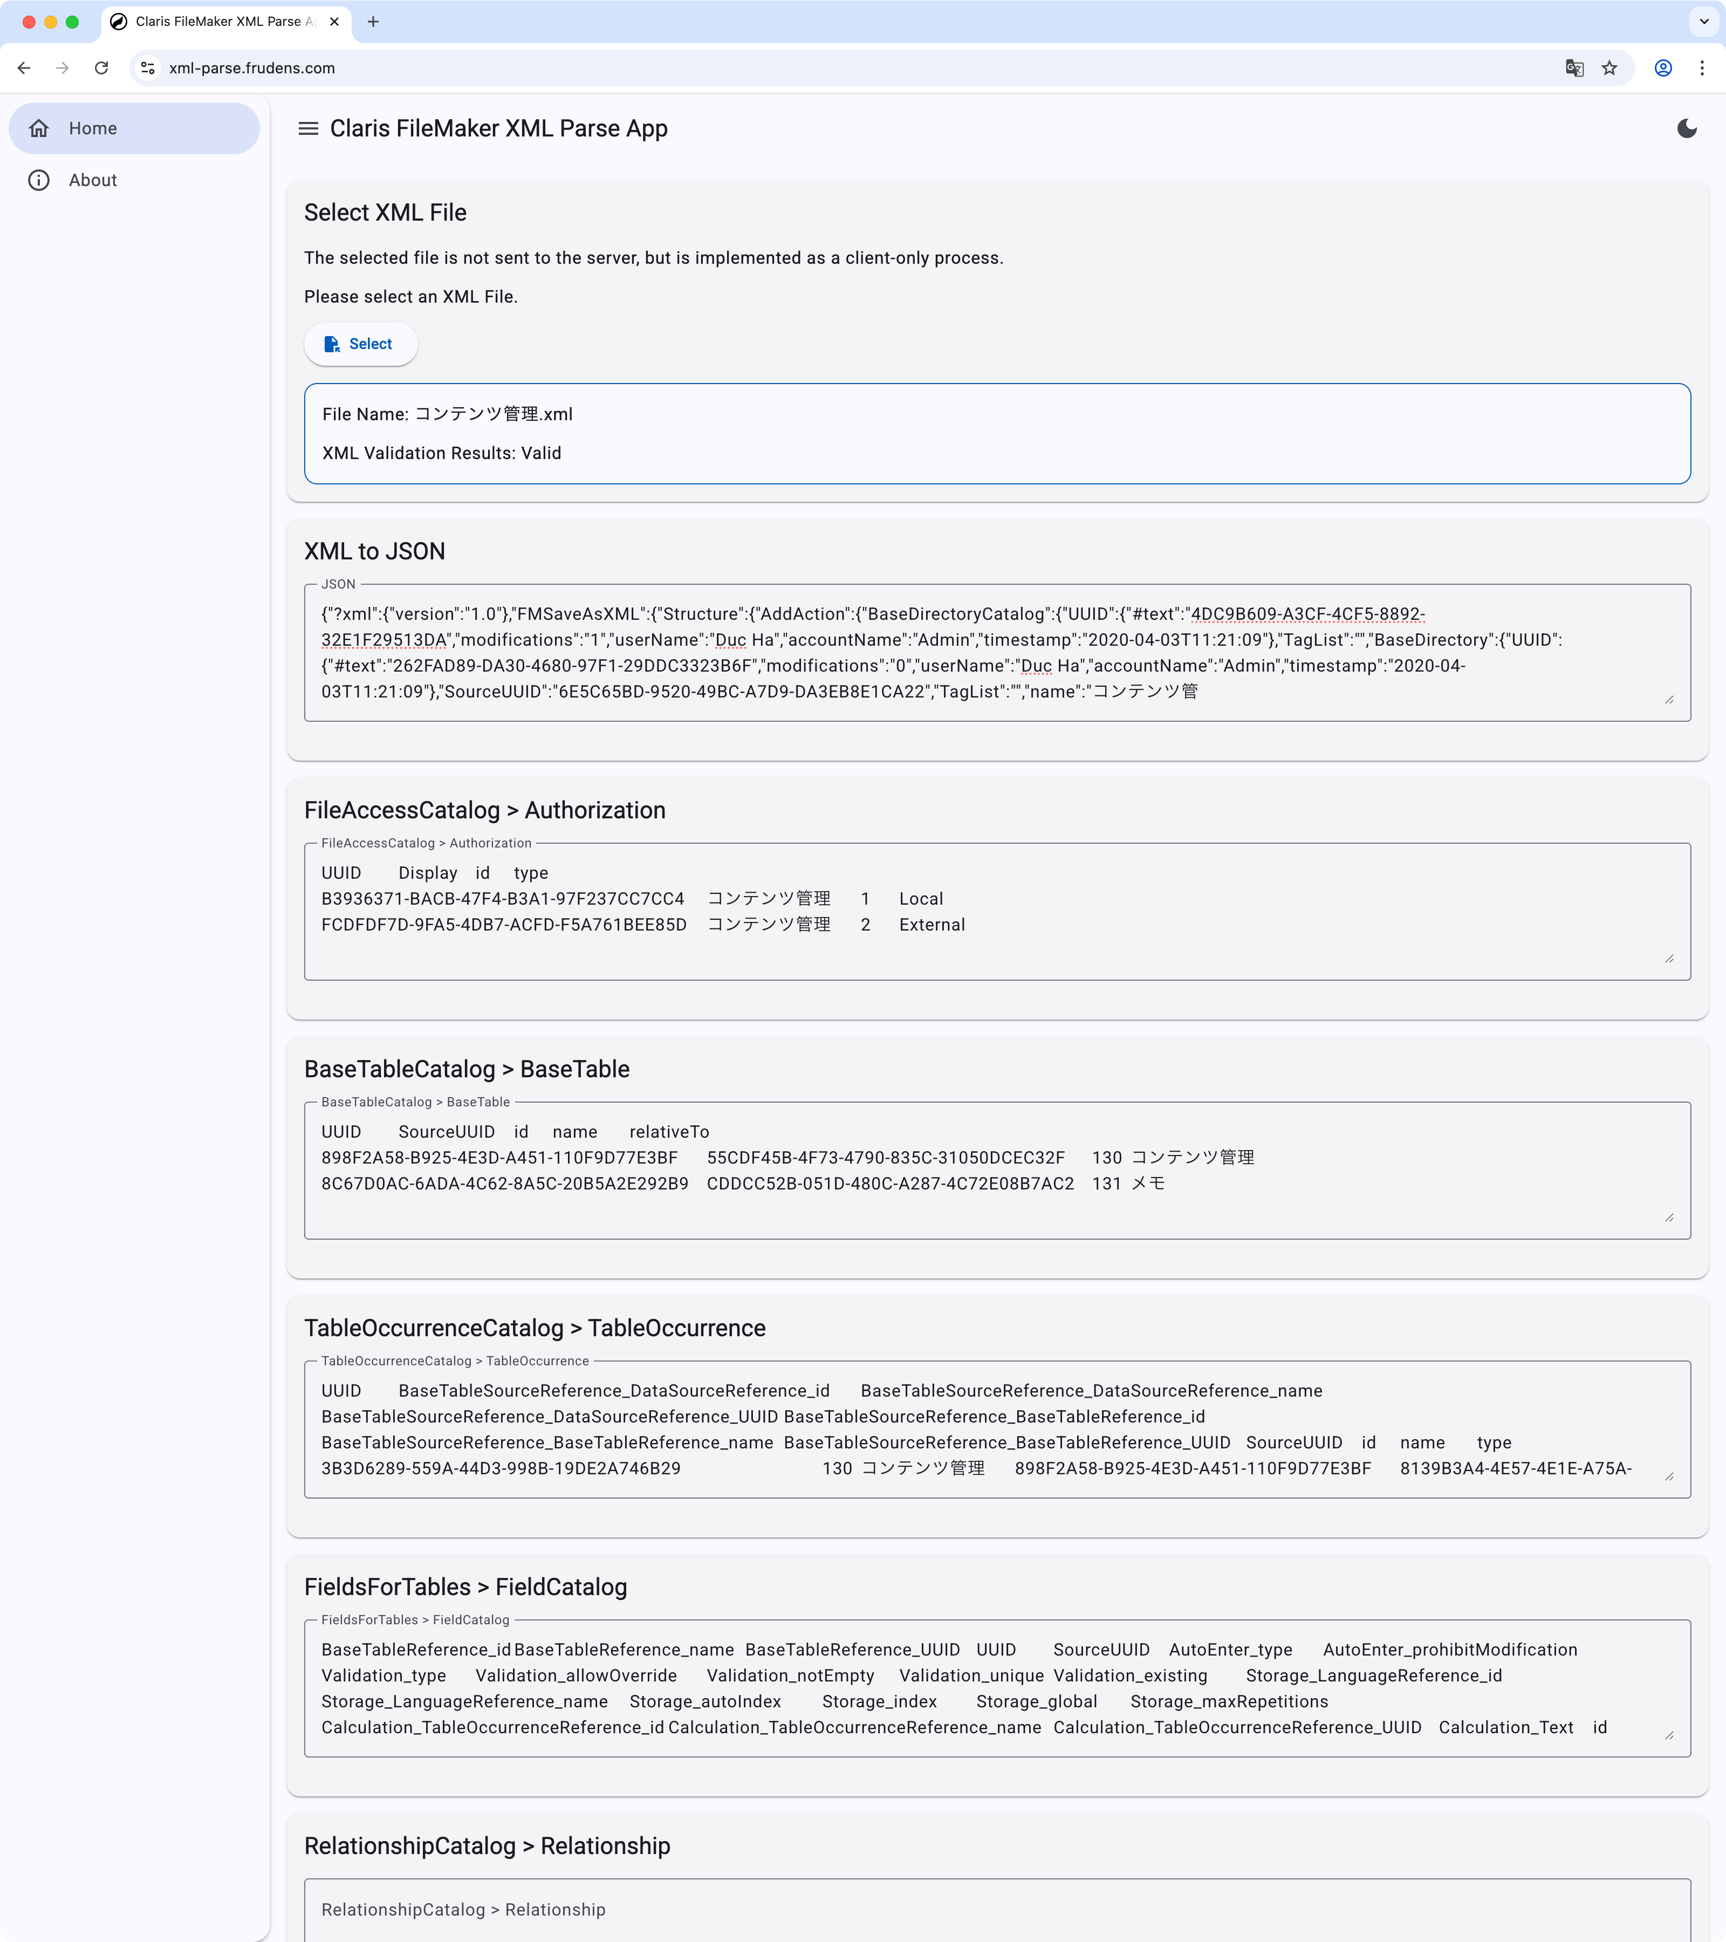Open site information icon in address bar

point(148,67)
